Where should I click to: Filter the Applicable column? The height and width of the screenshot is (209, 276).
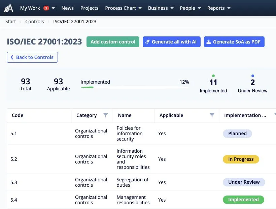(x=212, y=115)
